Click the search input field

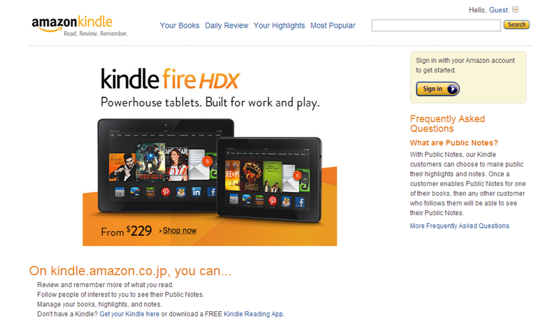point(436,25)
